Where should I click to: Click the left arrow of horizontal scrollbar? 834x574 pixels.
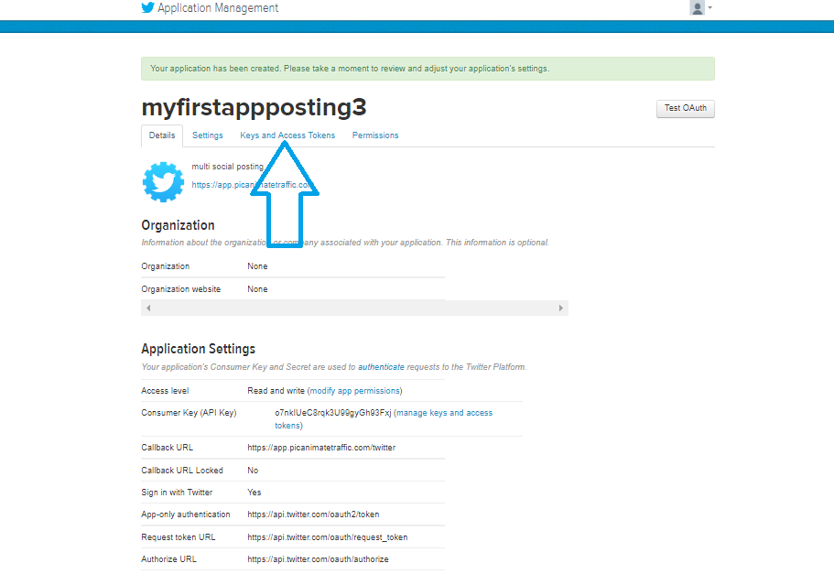148,308
